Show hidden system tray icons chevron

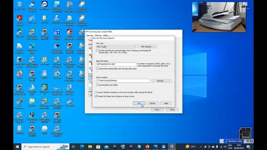[x=201, y=147]
